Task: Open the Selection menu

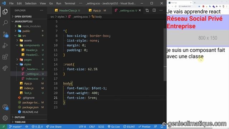Action: [x=31, y=3]
